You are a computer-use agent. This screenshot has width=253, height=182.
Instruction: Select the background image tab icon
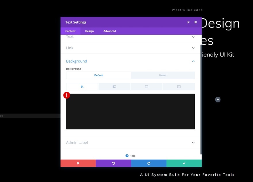147,87
